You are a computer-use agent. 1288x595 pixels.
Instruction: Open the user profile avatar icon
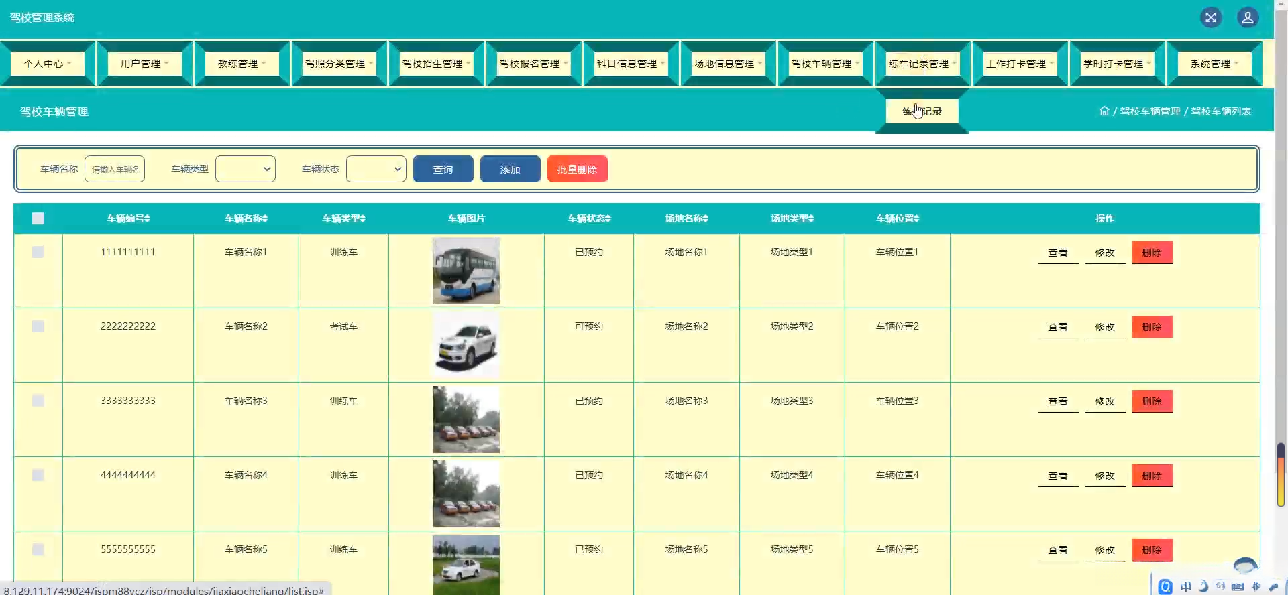[1248, 18]
